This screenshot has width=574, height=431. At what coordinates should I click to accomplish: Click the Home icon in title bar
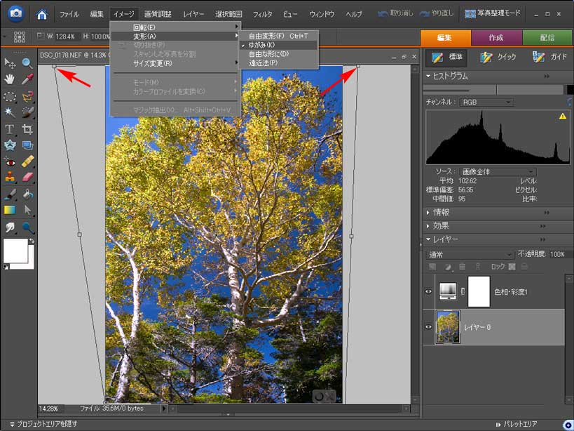42,13
